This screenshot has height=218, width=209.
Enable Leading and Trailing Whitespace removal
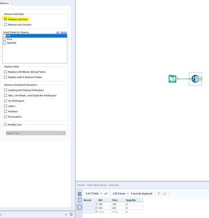coord(5,90)
